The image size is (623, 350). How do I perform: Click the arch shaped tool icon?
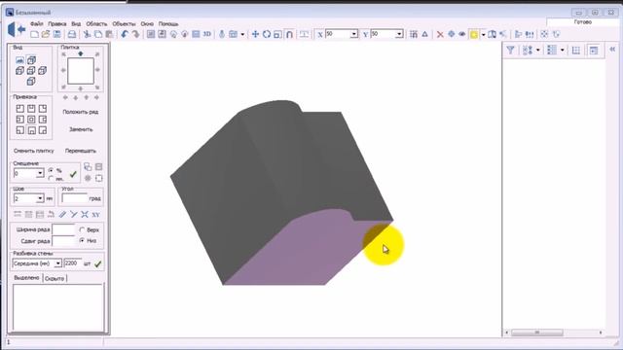tap(289, 35)
